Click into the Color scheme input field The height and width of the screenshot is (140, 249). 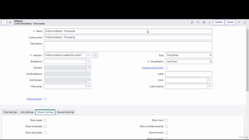186,86
